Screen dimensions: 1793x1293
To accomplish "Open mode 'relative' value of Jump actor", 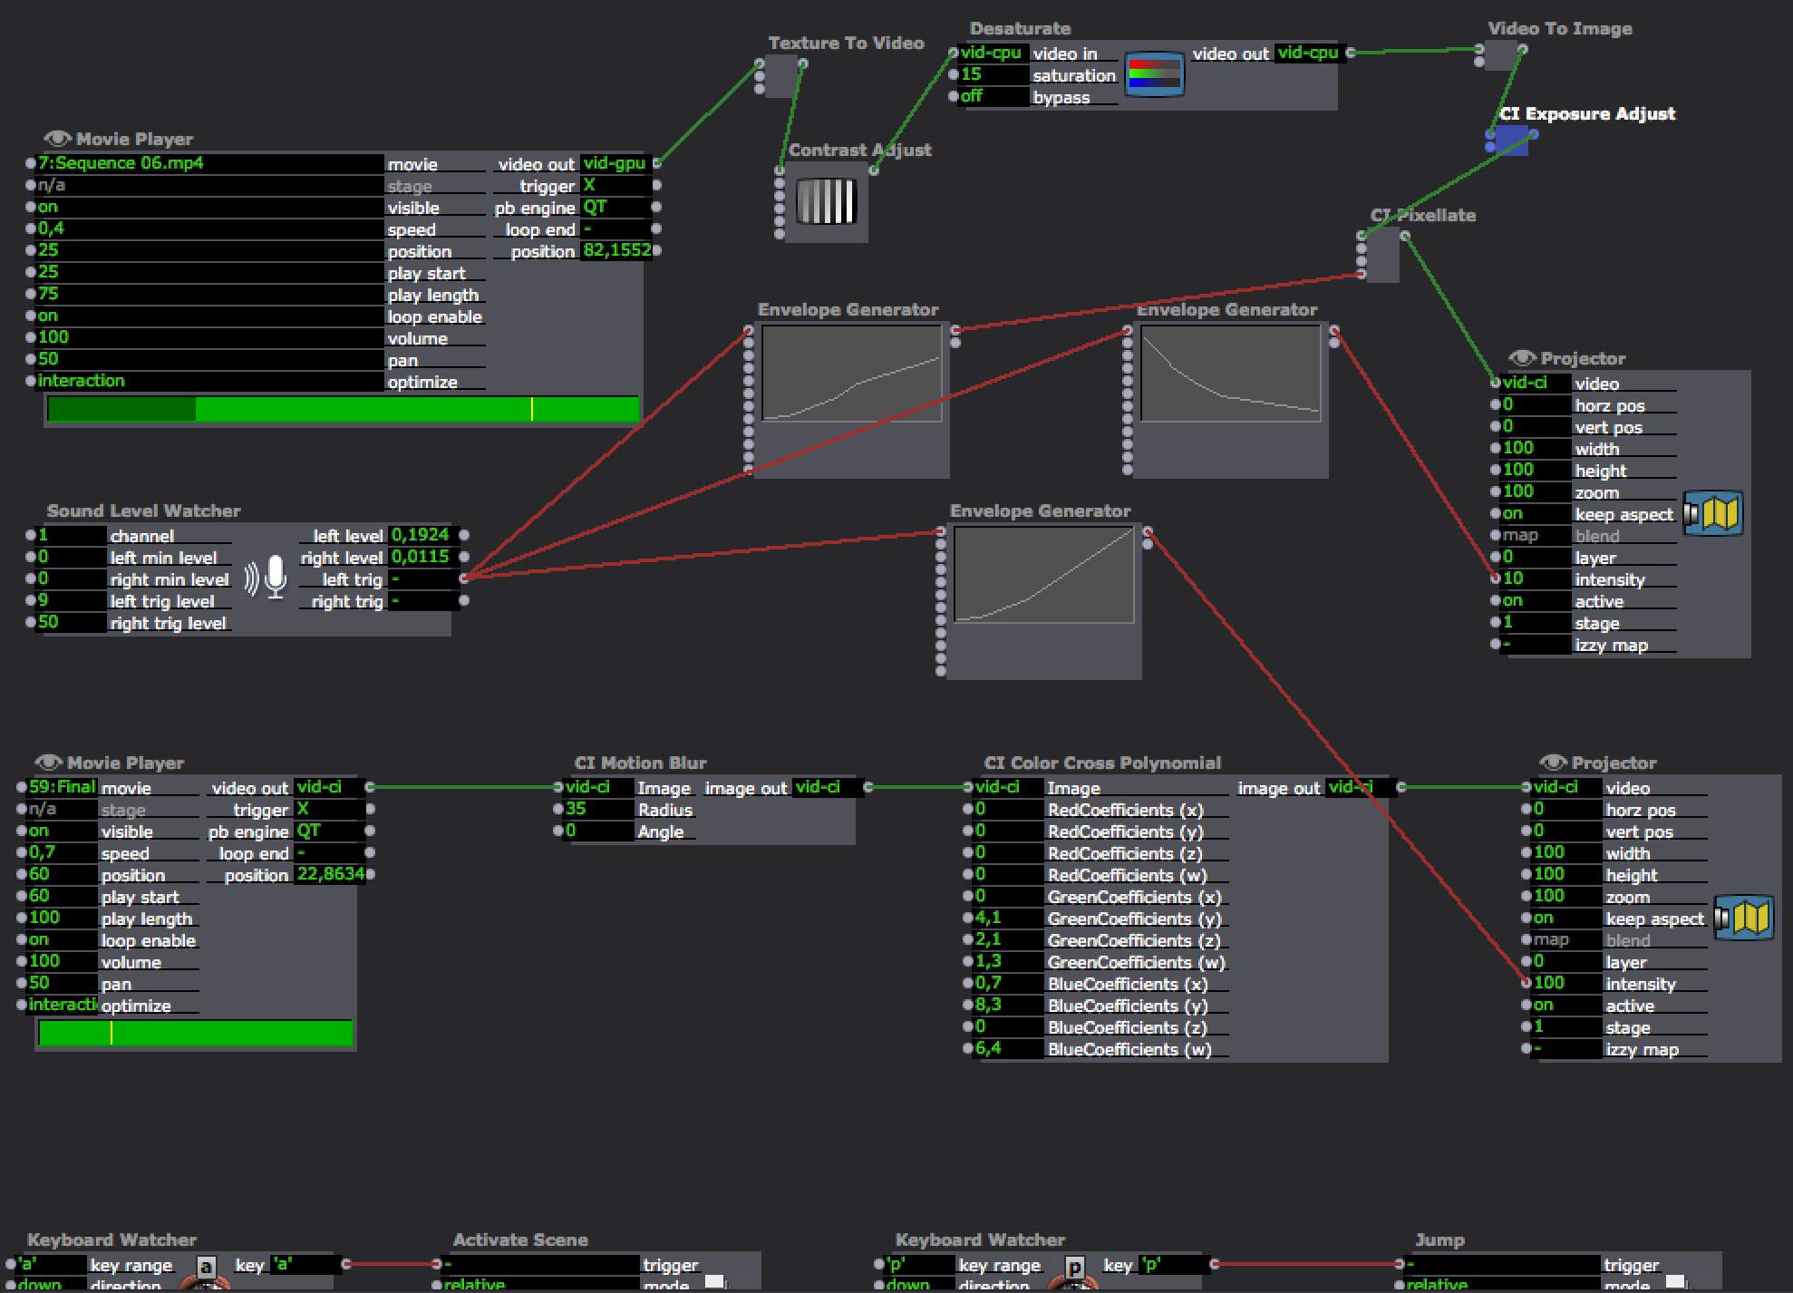I will pyautogui.click(x=1505, y=1285).
